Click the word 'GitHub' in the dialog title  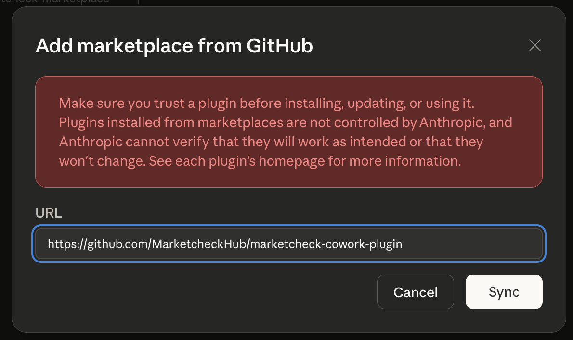280,46
